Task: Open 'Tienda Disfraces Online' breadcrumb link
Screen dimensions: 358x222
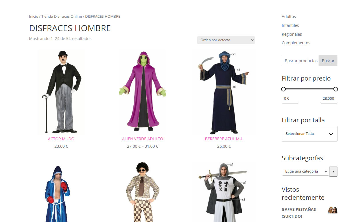Action: (62, 17)
